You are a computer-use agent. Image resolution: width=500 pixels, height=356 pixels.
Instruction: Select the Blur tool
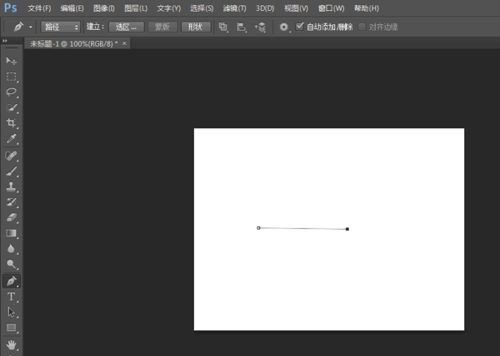pos(11,249)
